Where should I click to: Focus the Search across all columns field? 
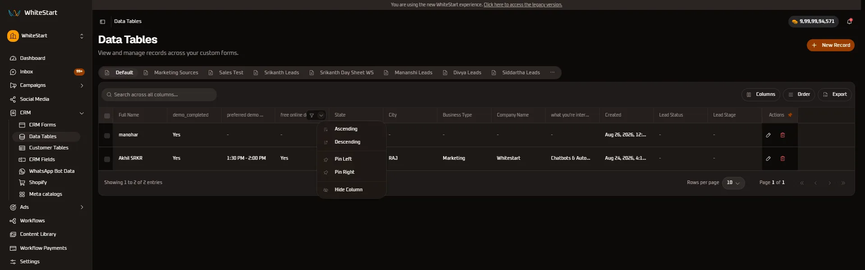[159, 94]
